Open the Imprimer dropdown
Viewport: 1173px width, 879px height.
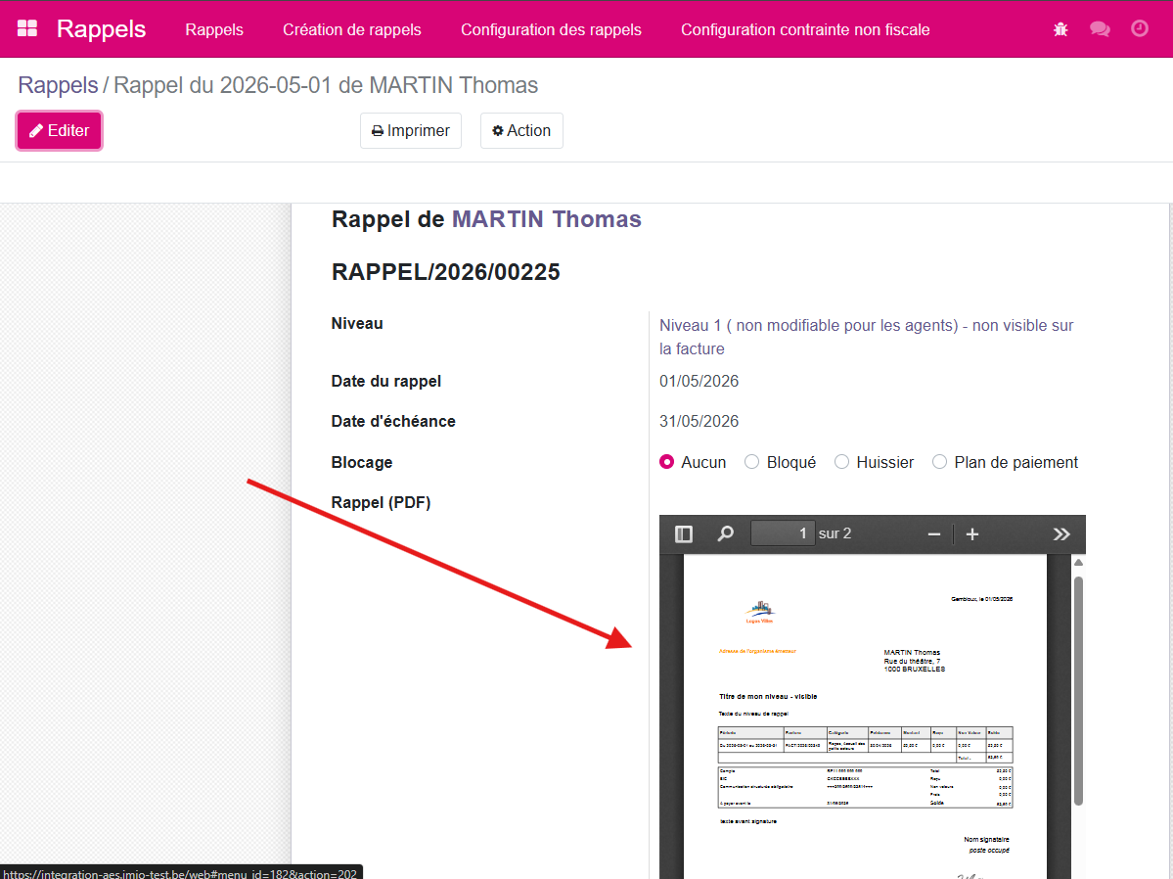coord(411,131)
